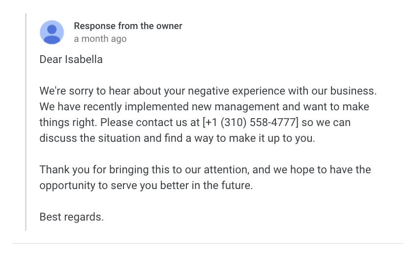Click the line starting "We have recently implemented"
This screenshot has height=256, width=419.
pyautogui.click(x=204, y=107)
